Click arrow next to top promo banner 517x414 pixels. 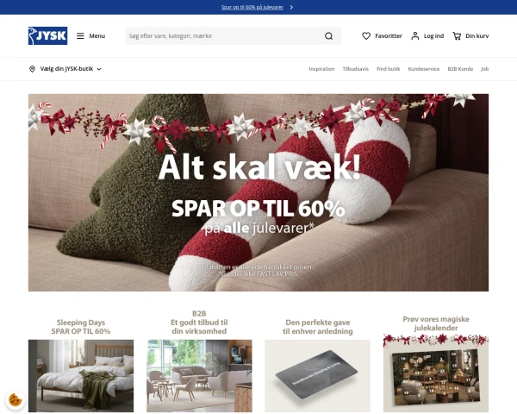click(x=291, y=7)
